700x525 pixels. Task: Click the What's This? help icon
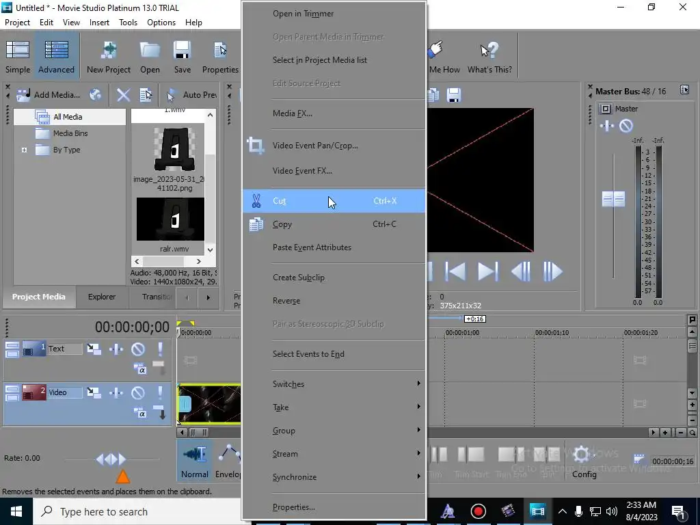coord(489,57)
